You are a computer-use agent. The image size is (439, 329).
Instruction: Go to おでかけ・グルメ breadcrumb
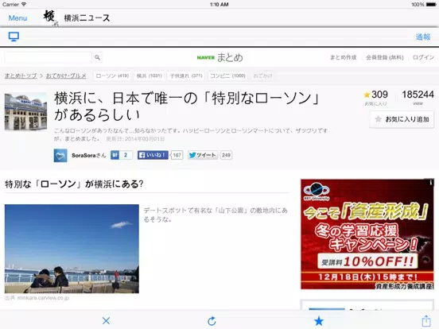coord(66,75)
